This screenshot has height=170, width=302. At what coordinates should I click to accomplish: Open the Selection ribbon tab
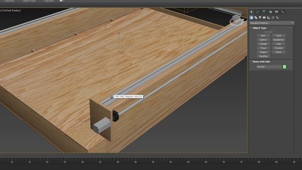click(x=9, y=1)
